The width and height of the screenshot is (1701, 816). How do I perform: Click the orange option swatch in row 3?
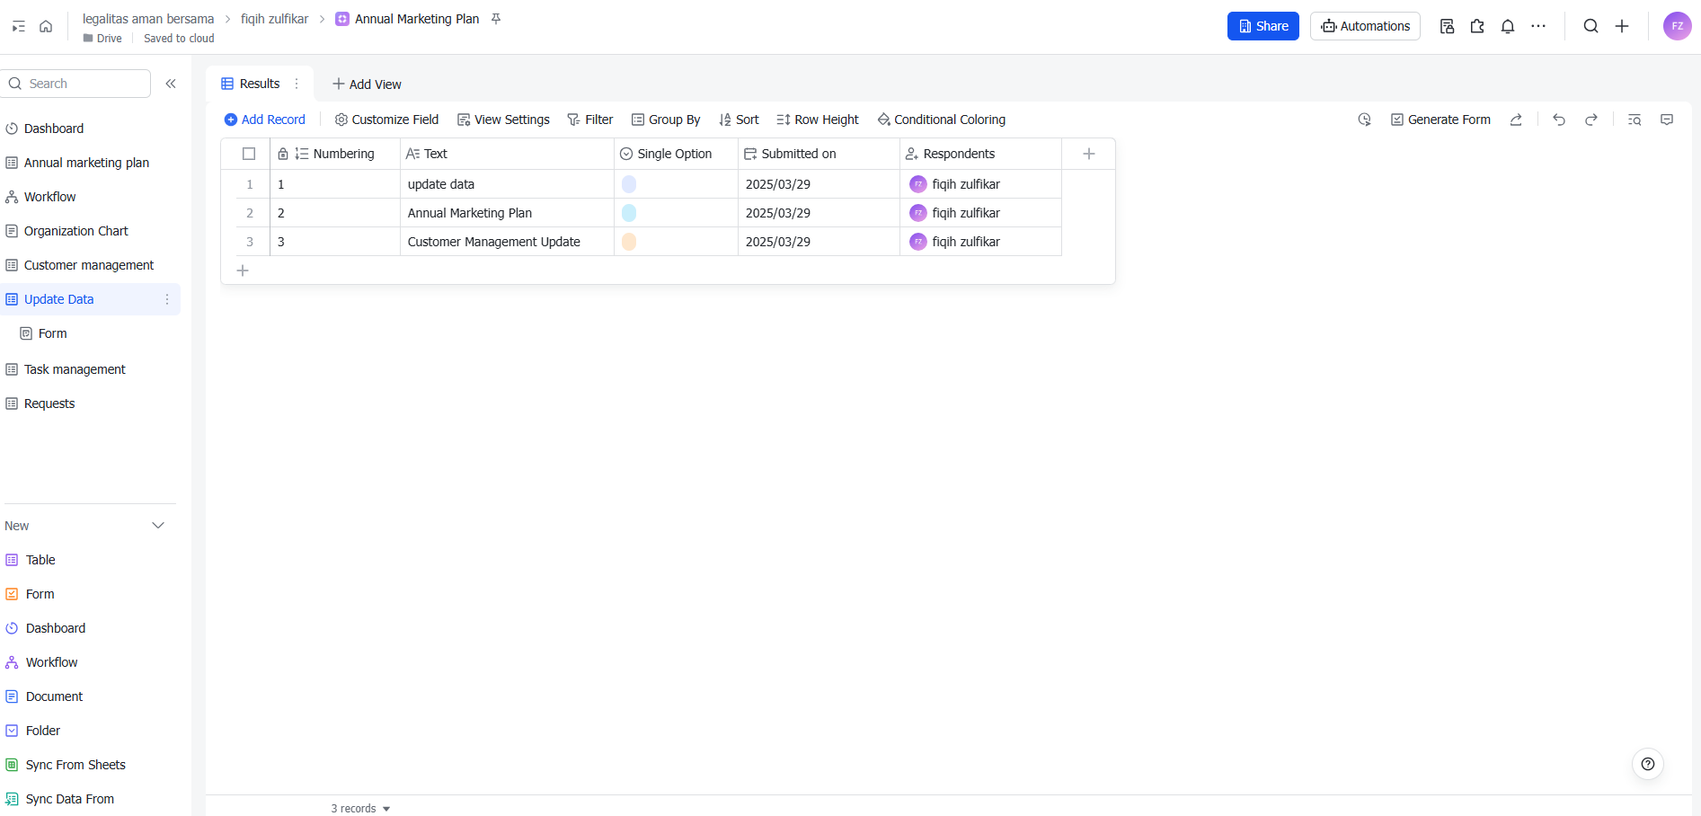(x=629, y=242)
